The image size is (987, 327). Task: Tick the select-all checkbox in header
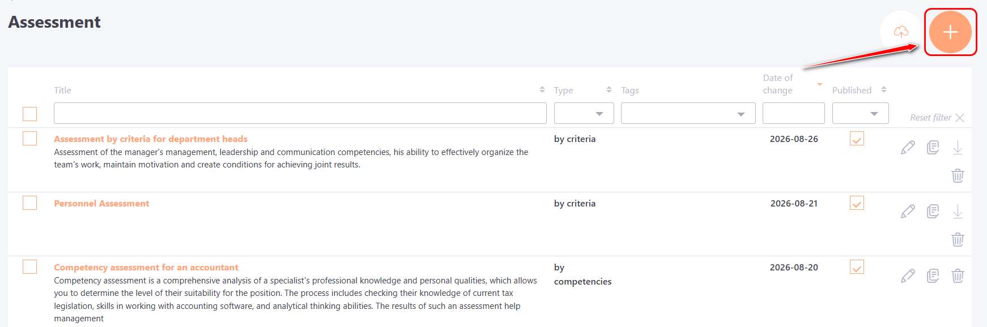pyautogui.click(x=29, y=114)
